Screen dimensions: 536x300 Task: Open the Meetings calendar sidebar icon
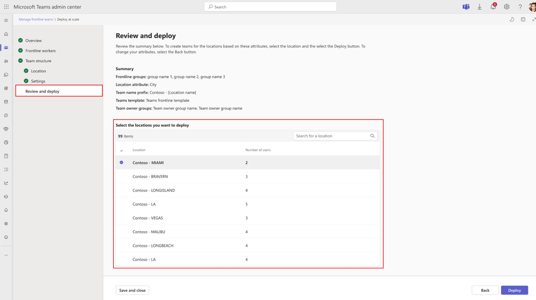(6, 102)
